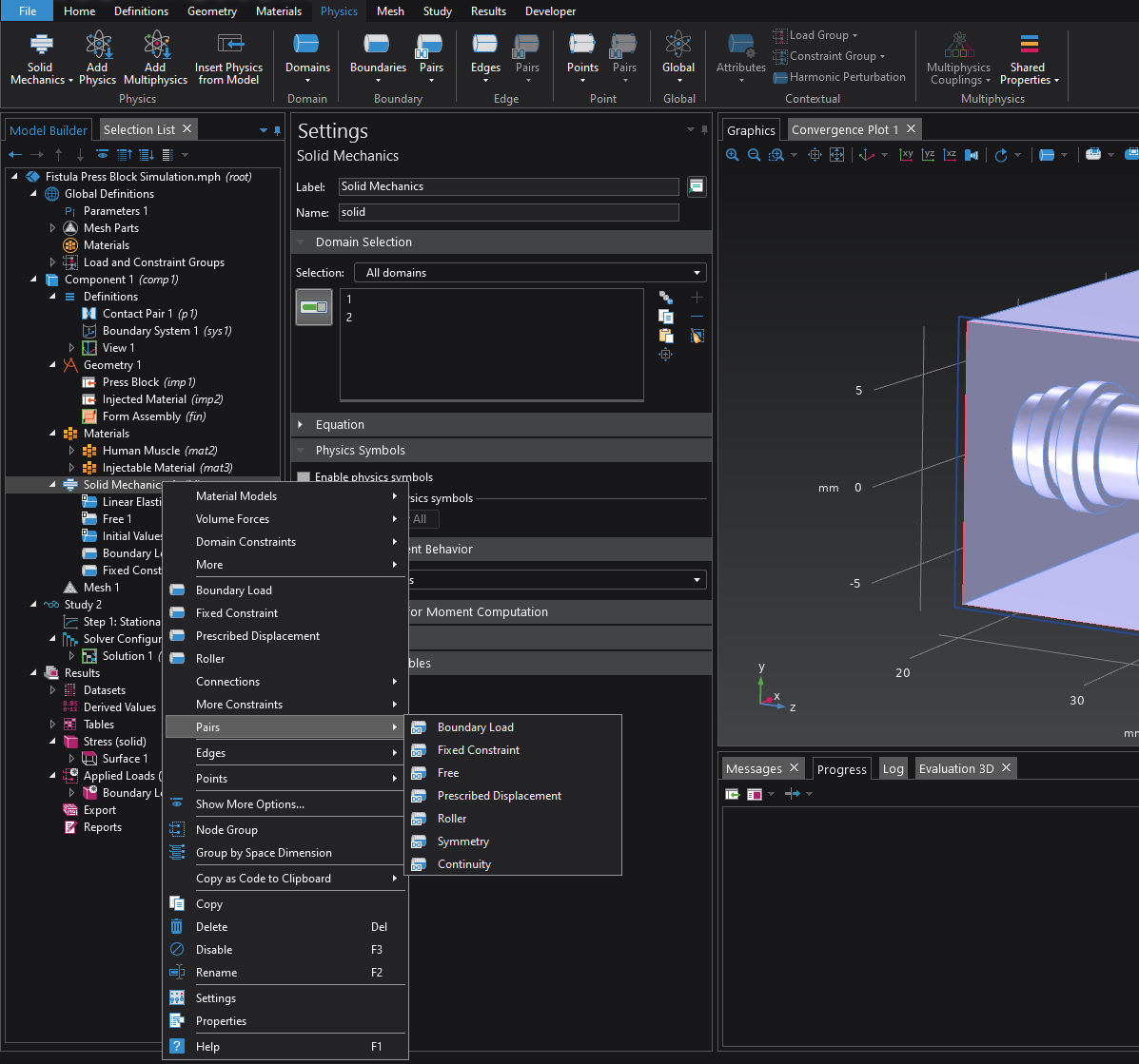Expand the Human Muscle material node

pos(71,451)
